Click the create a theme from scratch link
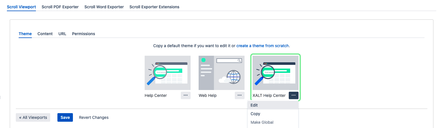Viewport: 440px width, 128px height. (x=263, y=46)
